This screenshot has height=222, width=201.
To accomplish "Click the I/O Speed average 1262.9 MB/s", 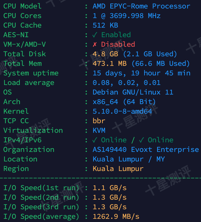I will click(116, 216).
